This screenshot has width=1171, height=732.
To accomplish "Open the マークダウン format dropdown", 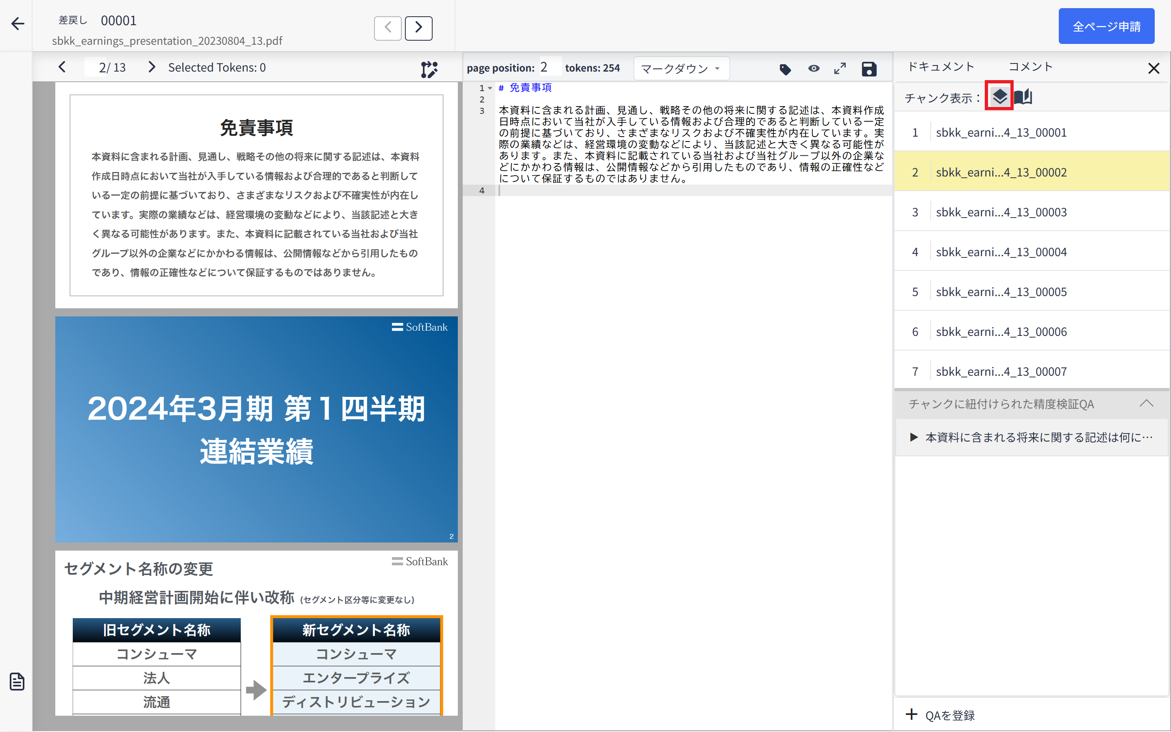I will [681, 69].
